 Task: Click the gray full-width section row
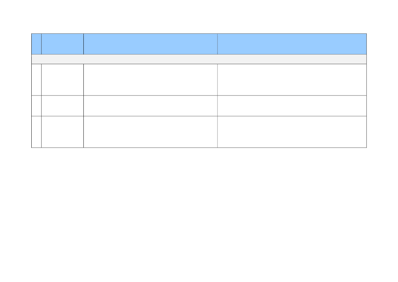(x=199, y=59)
